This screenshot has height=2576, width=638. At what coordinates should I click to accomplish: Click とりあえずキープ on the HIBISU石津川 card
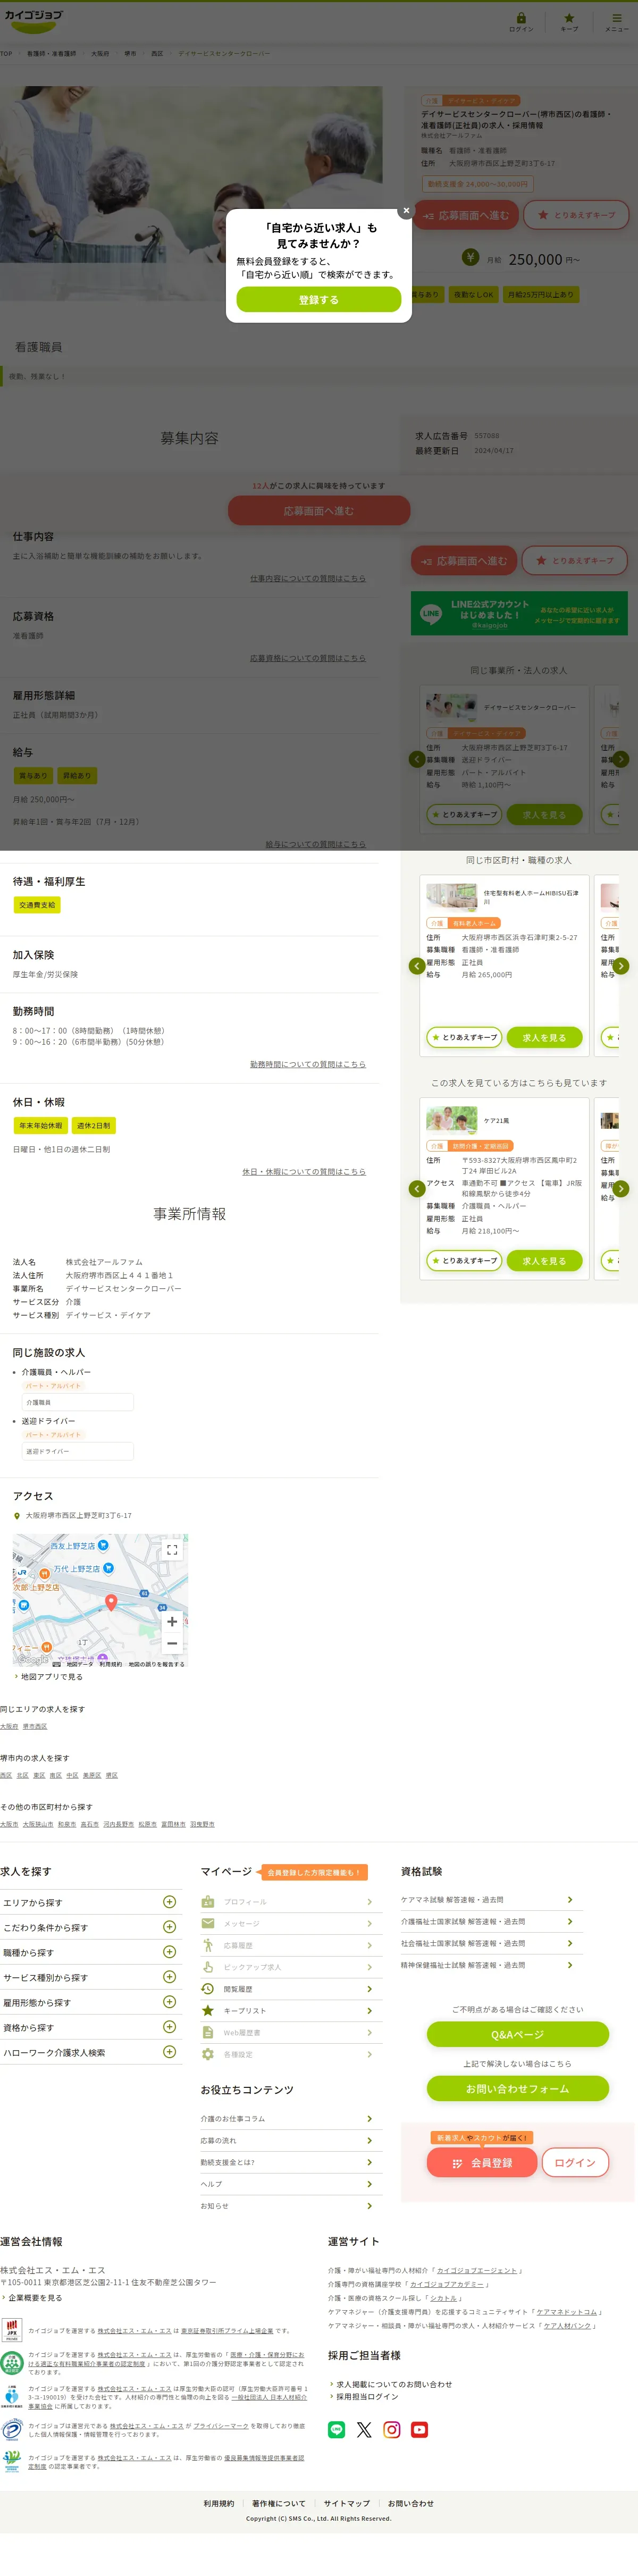[x=464, y=1038]
